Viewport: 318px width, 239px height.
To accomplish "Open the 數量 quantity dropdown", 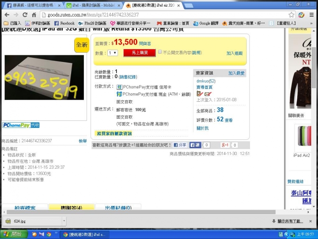I will point(113,53).
